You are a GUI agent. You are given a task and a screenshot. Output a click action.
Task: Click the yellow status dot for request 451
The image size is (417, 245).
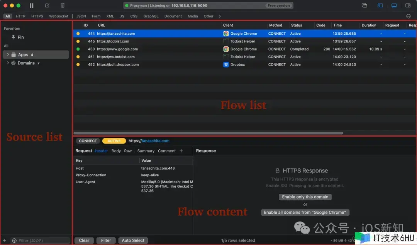click(x=78, y=57)
